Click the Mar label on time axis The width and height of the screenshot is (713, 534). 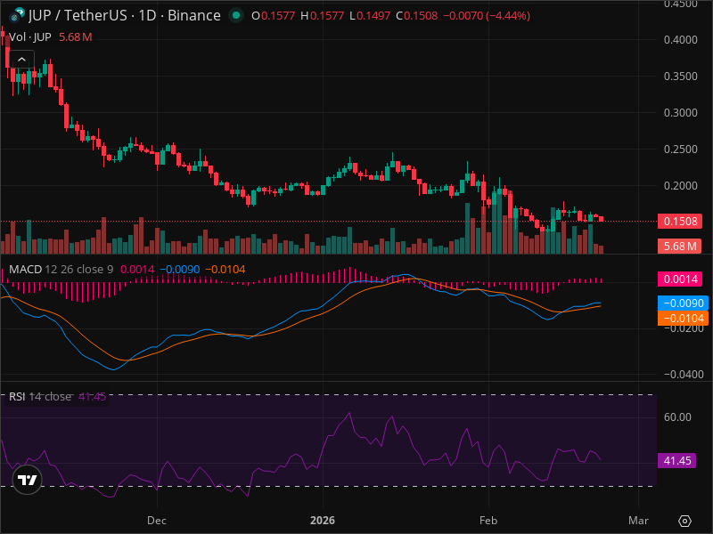[638, 521]
